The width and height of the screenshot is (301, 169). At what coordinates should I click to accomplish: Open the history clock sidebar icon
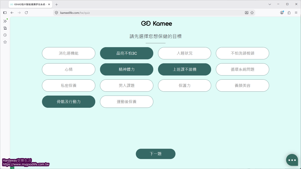click(x=5, y=35)
